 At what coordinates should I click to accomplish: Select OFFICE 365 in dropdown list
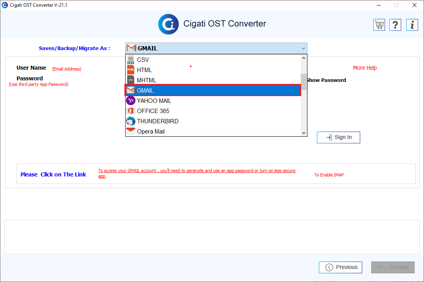pyautogui.click(x=213, y=111)
